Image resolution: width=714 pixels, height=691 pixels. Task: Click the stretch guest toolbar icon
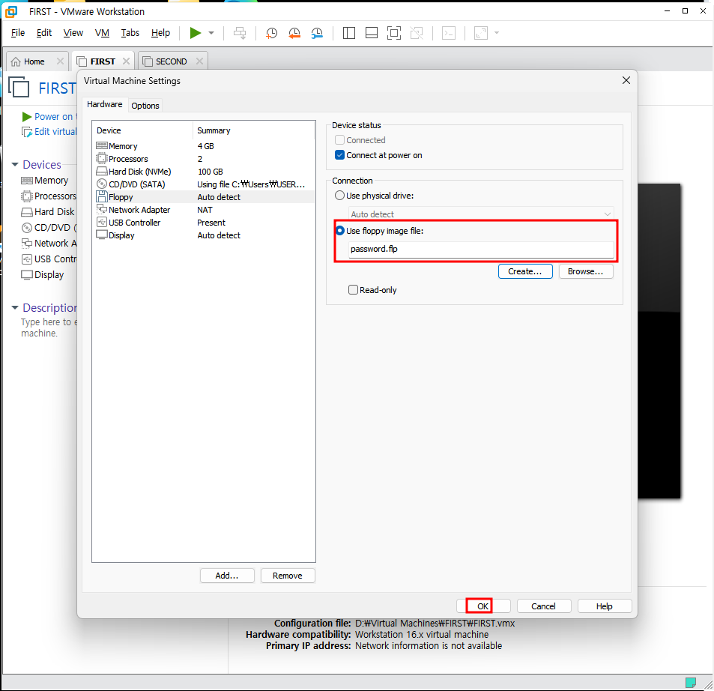(x=481, y=33)
